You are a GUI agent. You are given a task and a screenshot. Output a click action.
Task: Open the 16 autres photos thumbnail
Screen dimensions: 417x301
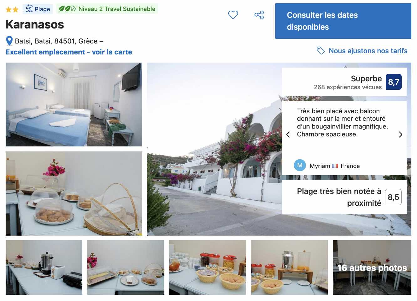[x=372, y=268]
